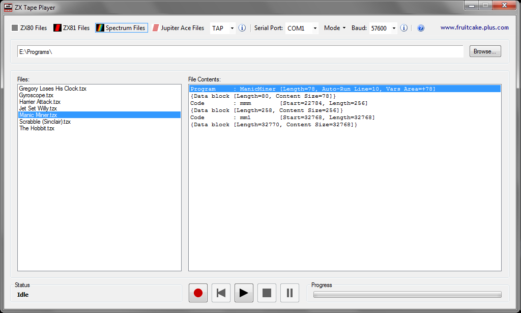This screenshot has height=313, width=521.
Task: Click the Play button
Action: (x=244, y=293)
